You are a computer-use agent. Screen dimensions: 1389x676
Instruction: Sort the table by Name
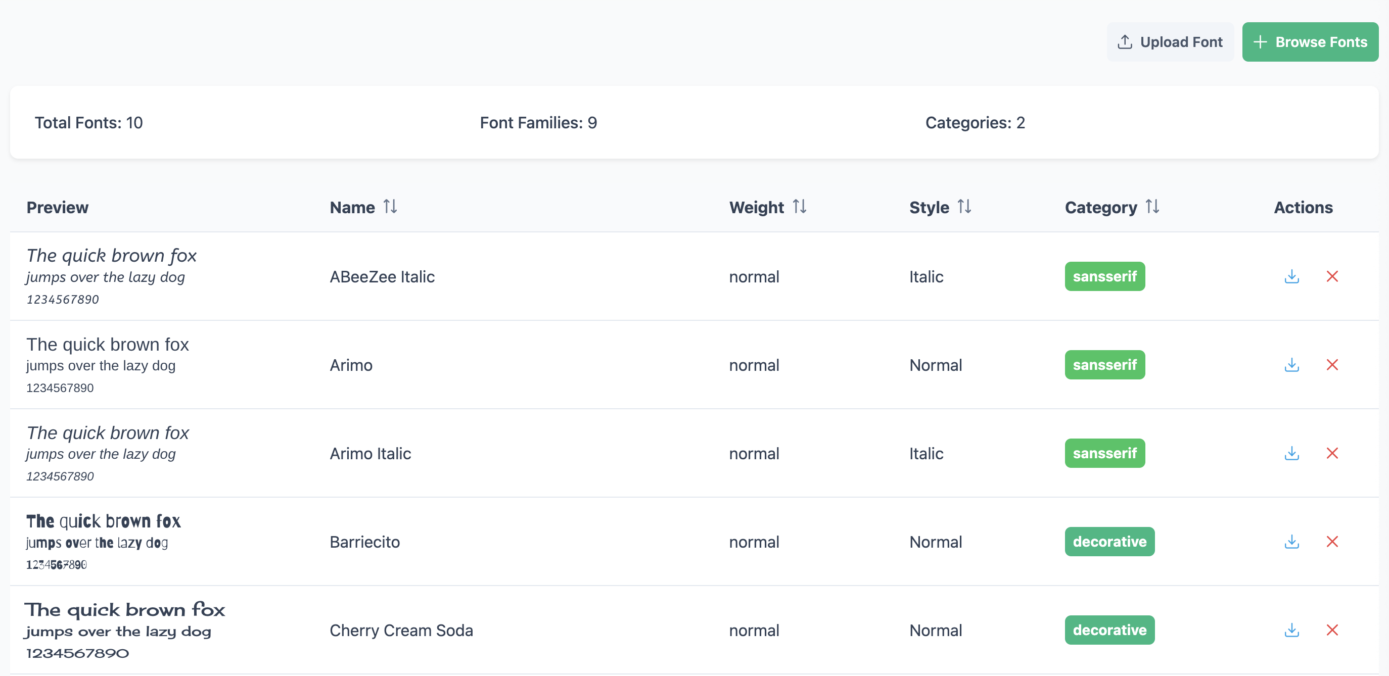(x=390, y=207)
